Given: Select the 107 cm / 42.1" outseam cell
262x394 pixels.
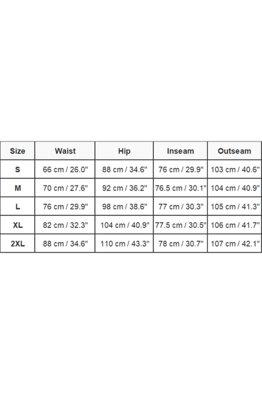Looking at the screenshot, I should [234, 244].
